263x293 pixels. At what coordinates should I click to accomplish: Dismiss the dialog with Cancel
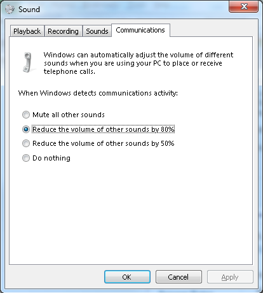179,277
